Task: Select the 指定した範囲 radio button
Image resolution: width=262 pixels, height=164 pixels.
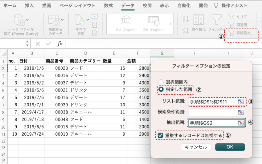Action: tap(161, 89)
